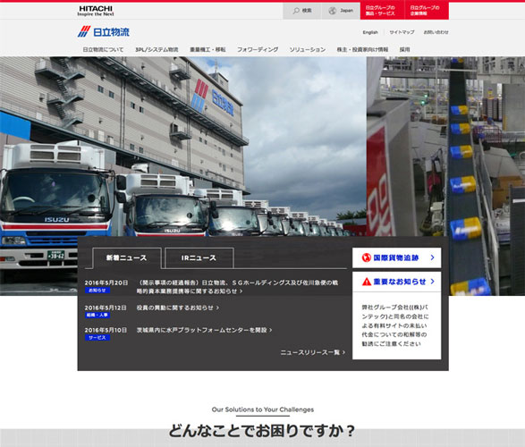
Task: Click the truck fleet hero image
Action: 182,148
